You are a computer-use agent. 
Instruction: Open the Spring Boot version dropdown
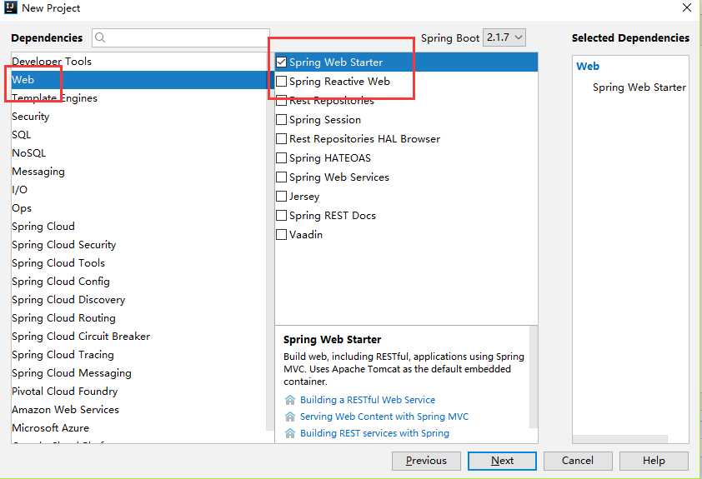coord(504,37)
